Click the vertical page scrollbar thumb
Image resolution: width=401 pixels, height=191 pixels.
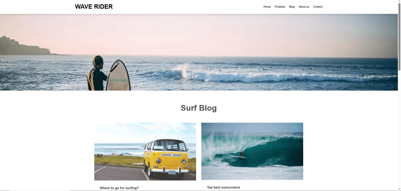(x=399, y=37)
